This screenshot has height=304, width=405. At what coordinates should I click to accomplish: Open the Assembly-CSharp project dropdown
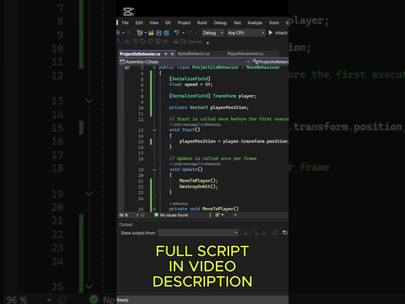(x=185, y=62)
